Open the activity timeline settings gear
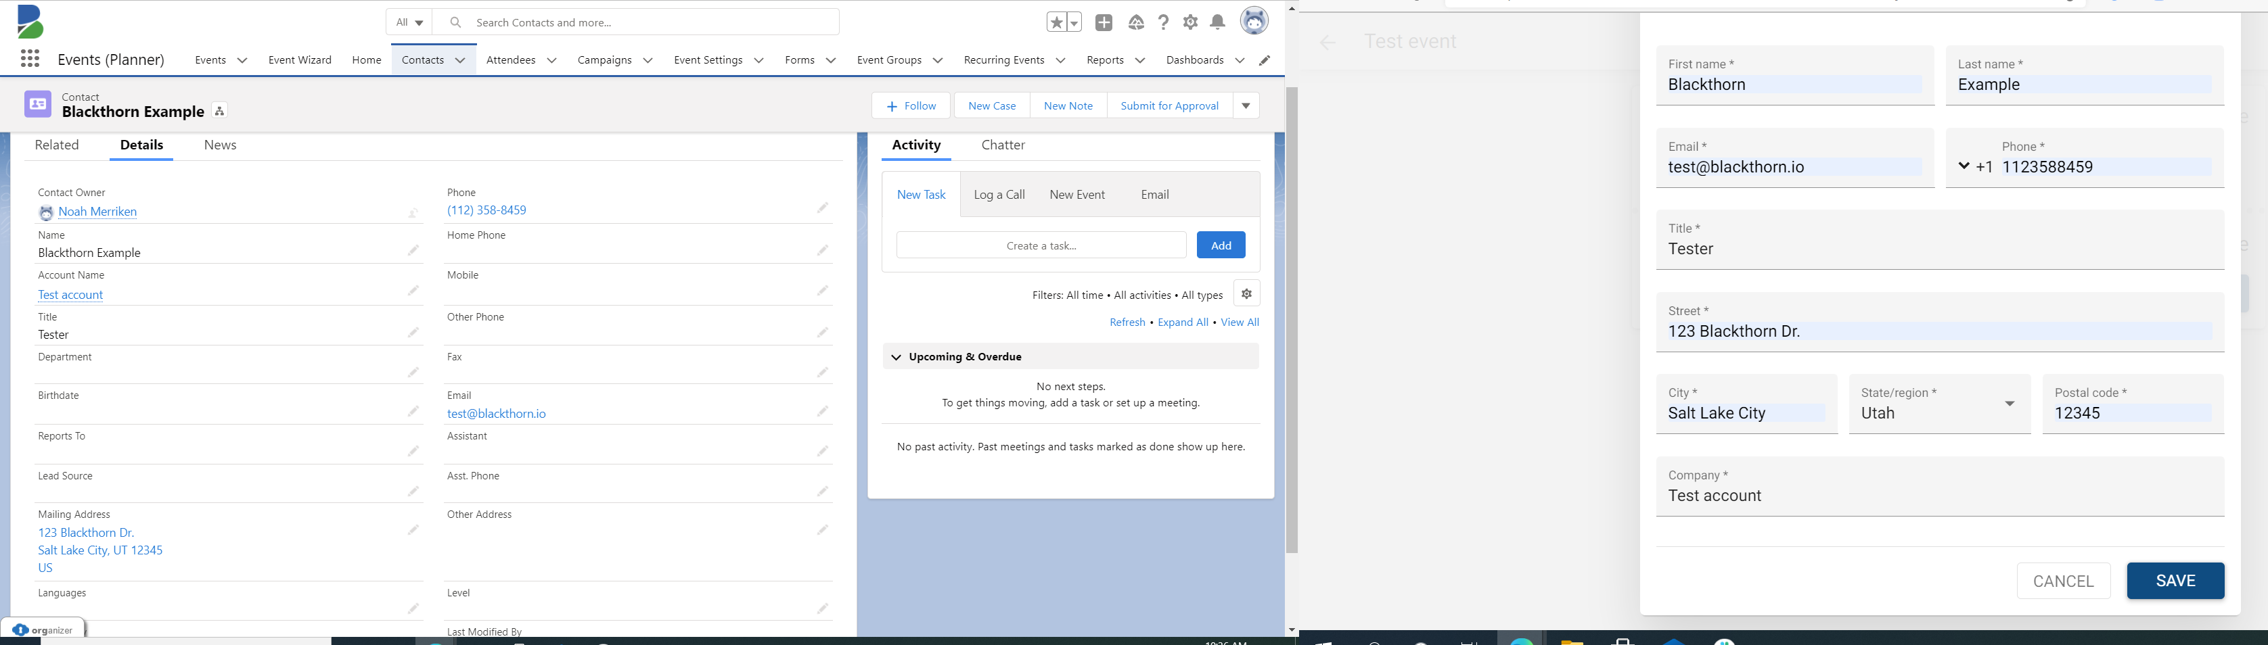This screenshot has width=2268, height=645. 1247,294
